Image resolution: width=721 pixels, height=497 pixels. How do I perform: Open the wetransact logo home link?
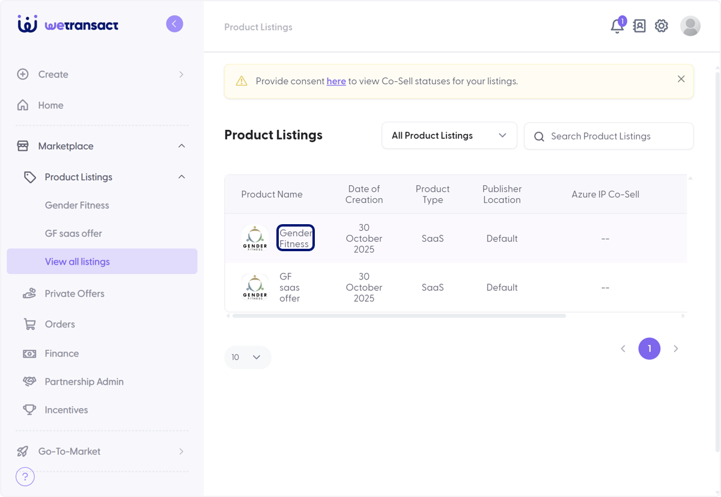[x=68, y=25]
